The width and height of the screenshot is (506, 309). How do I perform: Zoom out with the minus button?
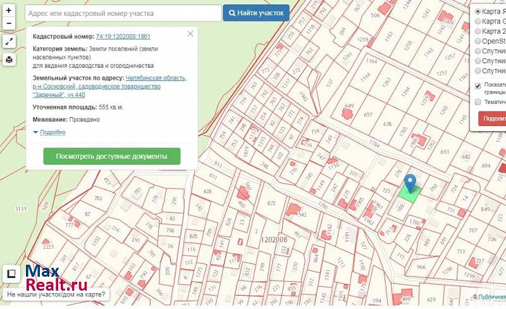9,23
